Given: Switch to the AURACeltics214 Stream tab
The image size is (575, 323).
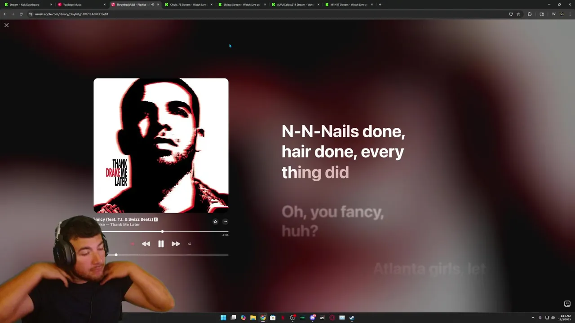Looking at the screenshot, I should (295, 4).
